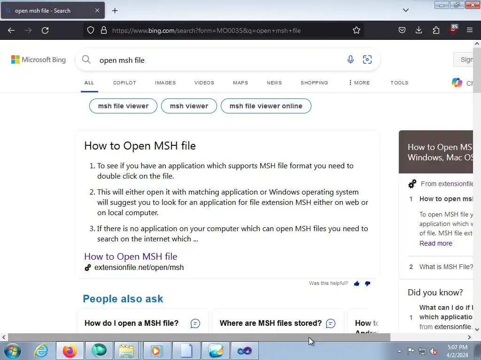Switch to the NEWS tab

(x=274, y=83)
